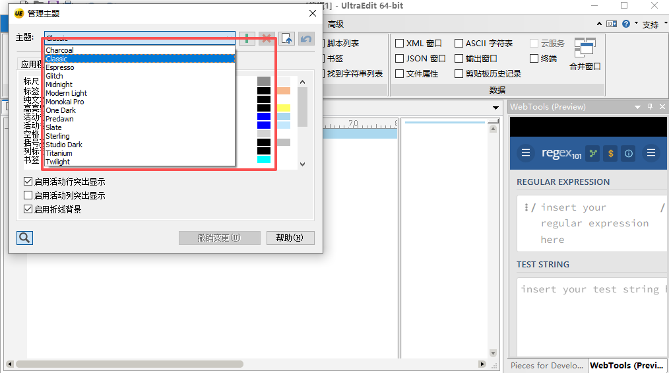Select the Glitch theme option

[x=140, y=76]
